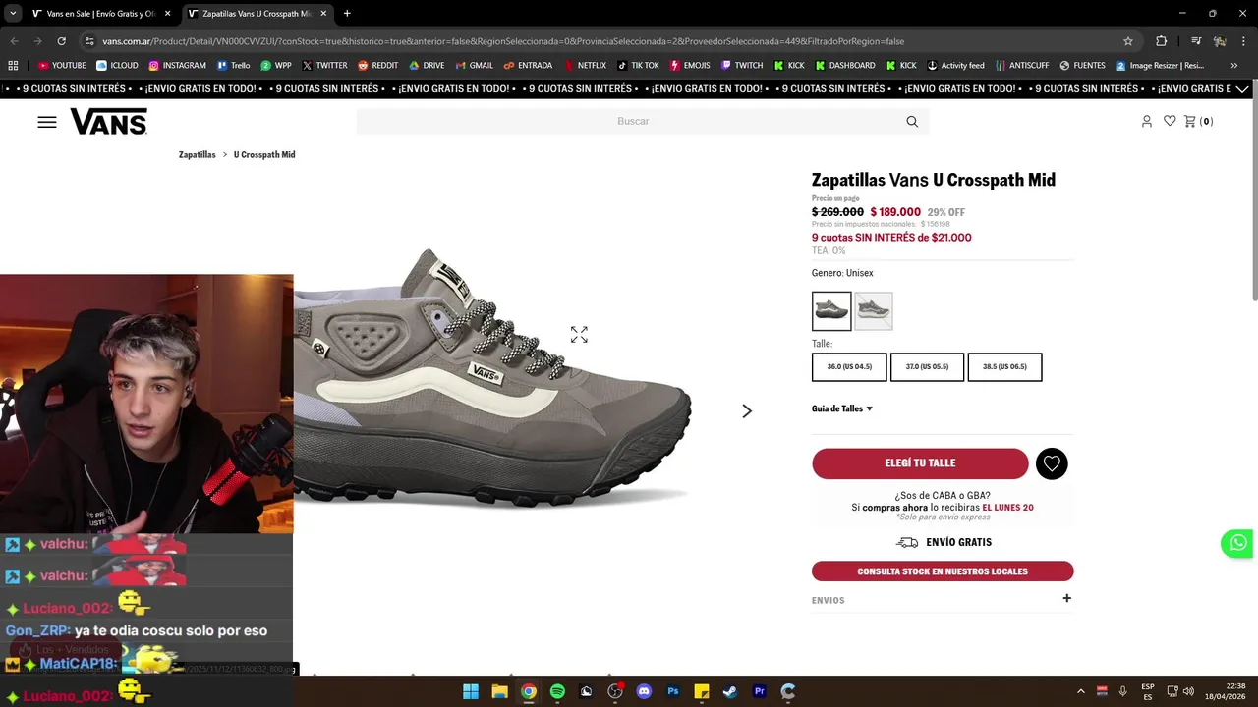1258x707 pixels.
Task: Open the DASHBOARD bookmark
Action: tap(843, 66)
